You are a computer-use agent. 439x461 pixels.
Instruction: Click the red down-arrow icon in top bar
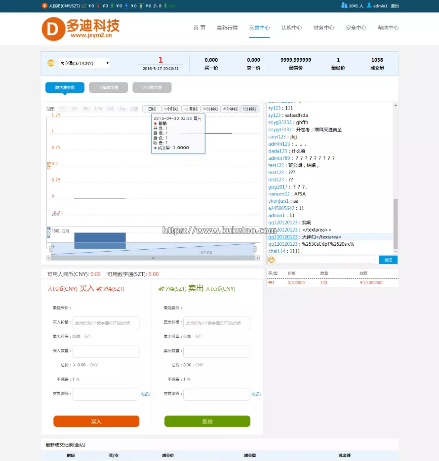(x=98, y=5)
